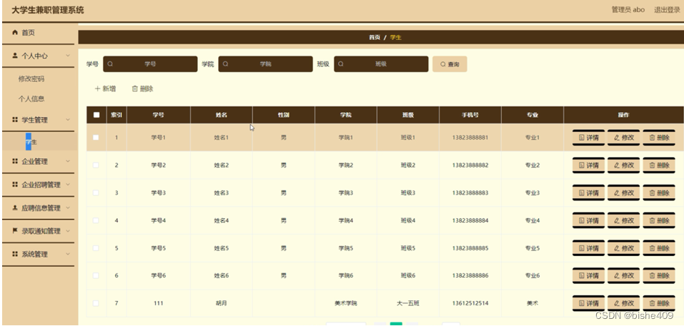Expand the 企业招聘管理 menu chevron
684x326 pixels.
(68, 185)
